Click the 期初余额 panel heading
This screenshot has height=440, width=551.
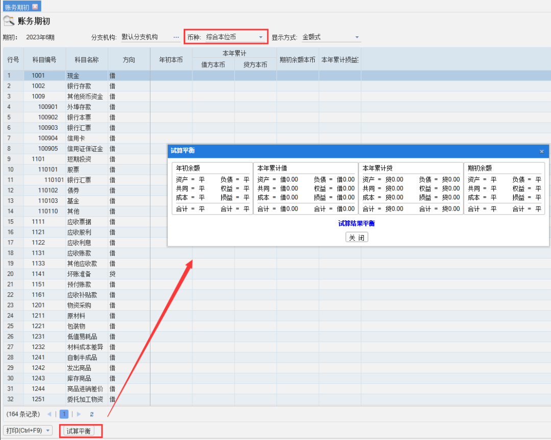pos(480,168)
